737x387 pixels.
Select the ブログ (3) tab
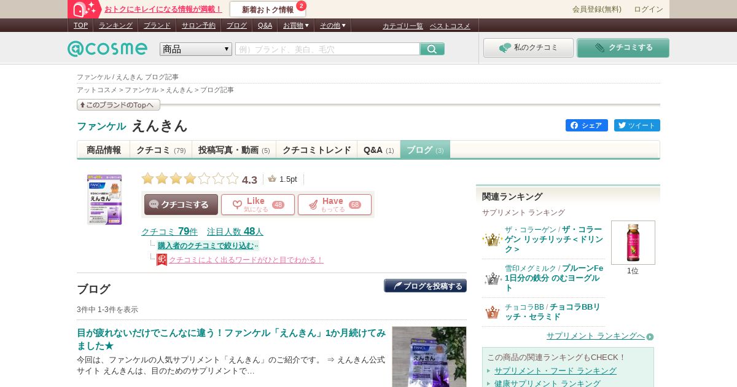point(425,150)
